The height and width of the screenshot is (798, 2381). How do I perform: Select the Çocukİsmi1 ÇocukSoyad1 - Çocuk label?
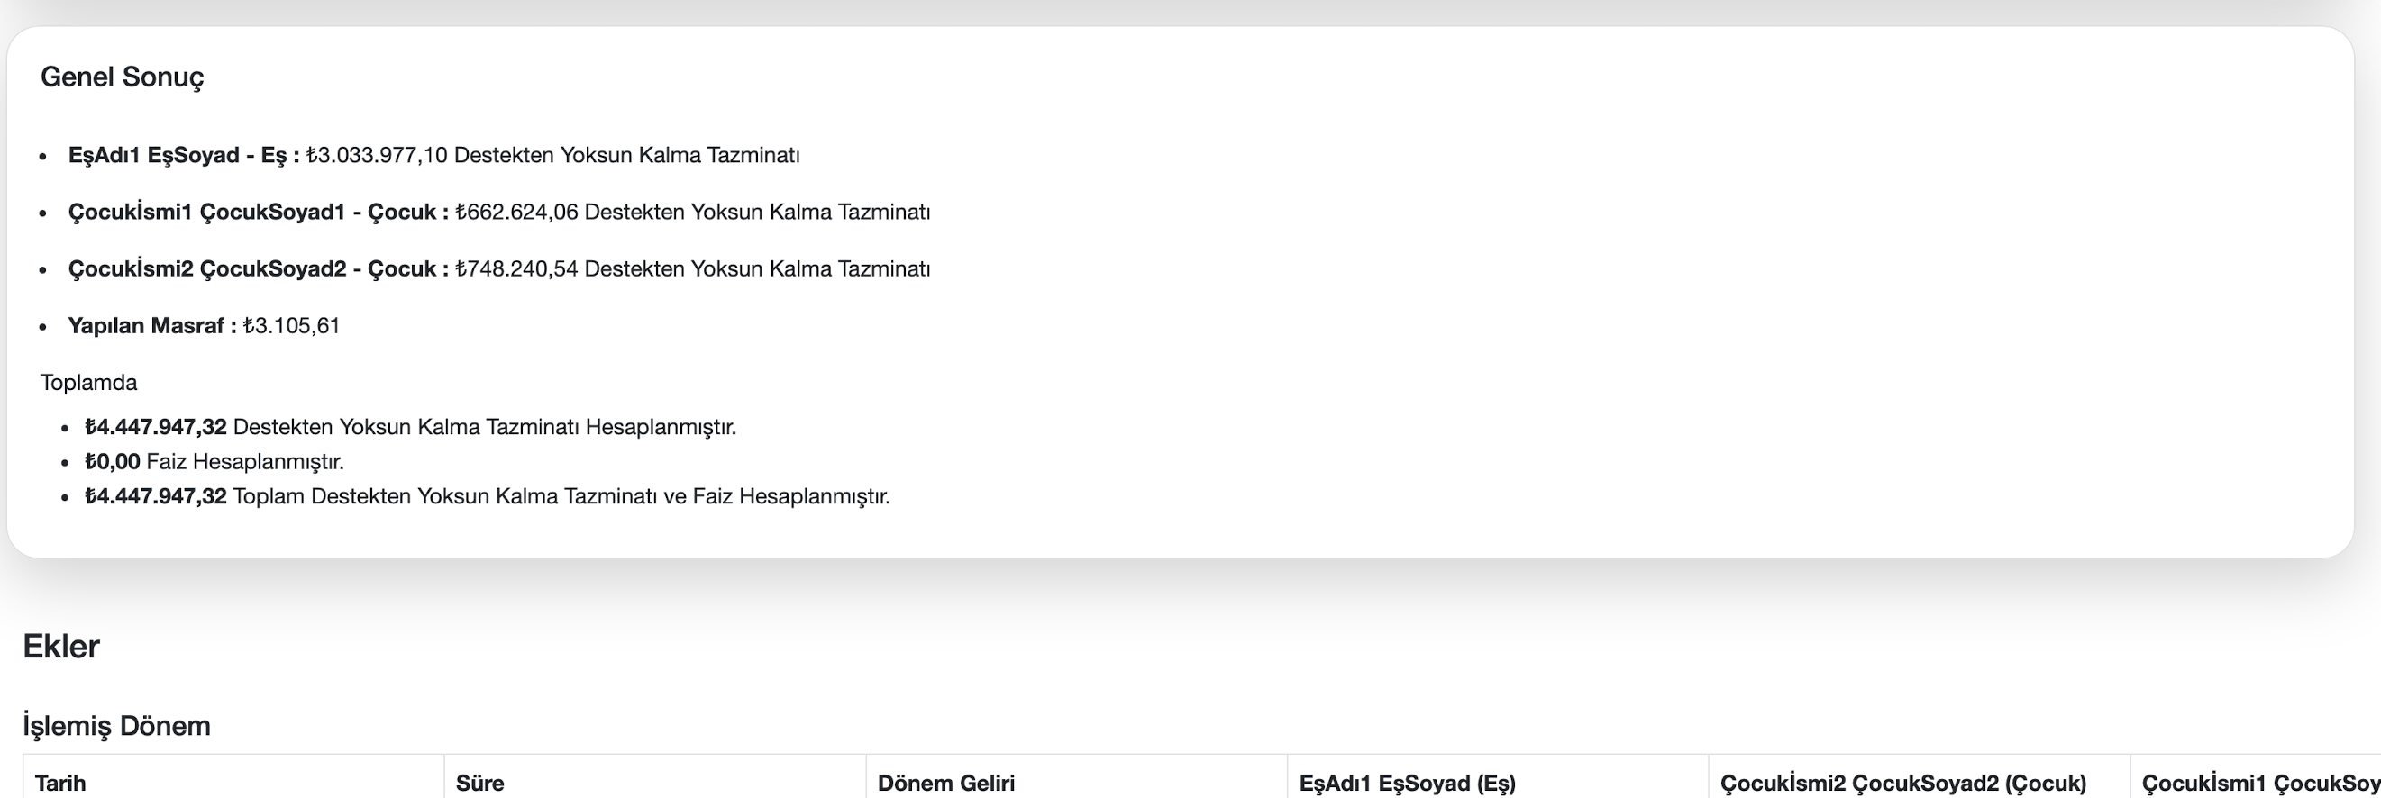tap(258, 213)
